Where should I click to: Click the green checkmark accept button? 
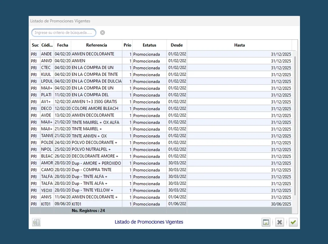(x=293, y=222)
